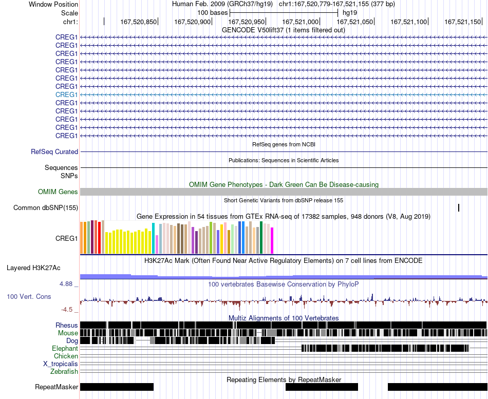Open the RefSeq Curated track label
488x399 pixels.
pos(54,151)
